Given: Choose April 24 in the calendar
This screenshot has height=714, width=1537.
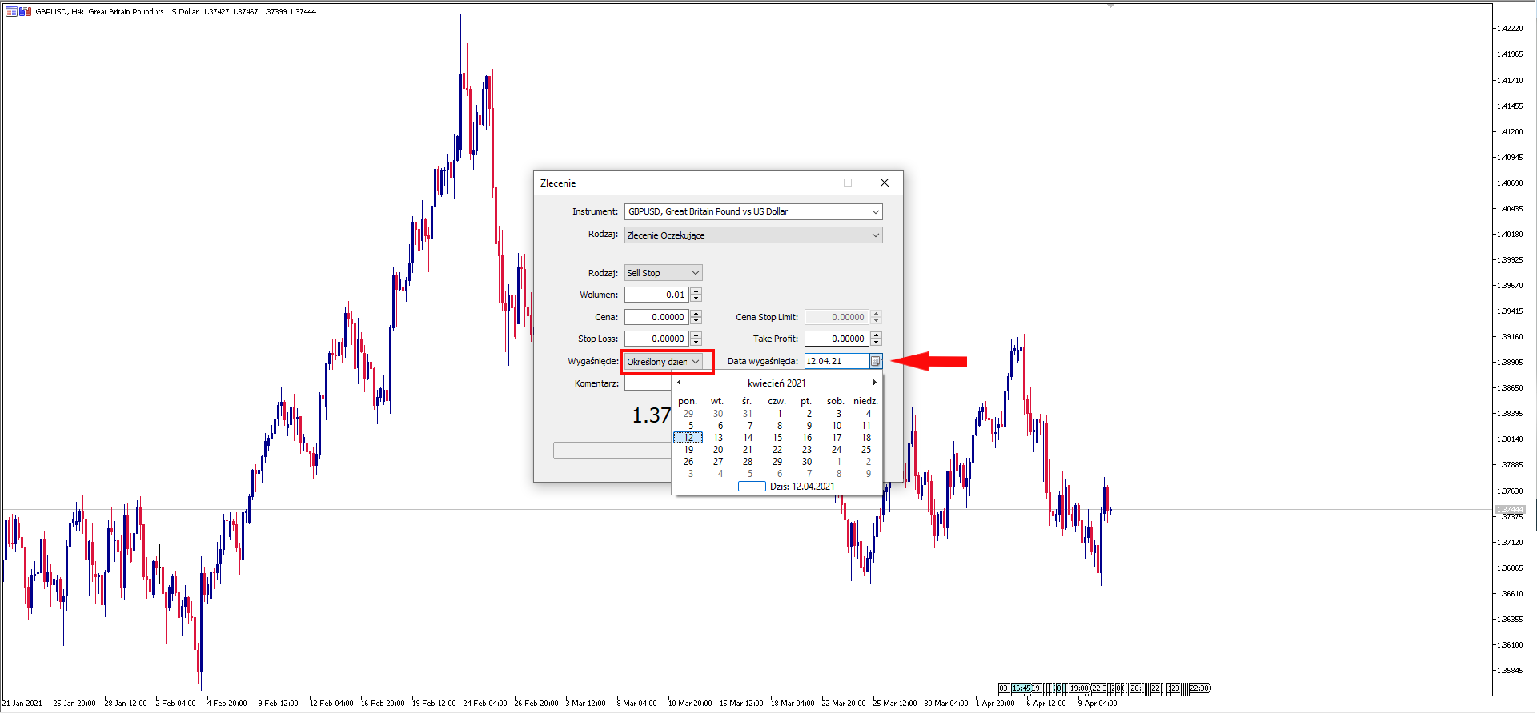Looking at the screenshot, I should (x=837, y=450).
